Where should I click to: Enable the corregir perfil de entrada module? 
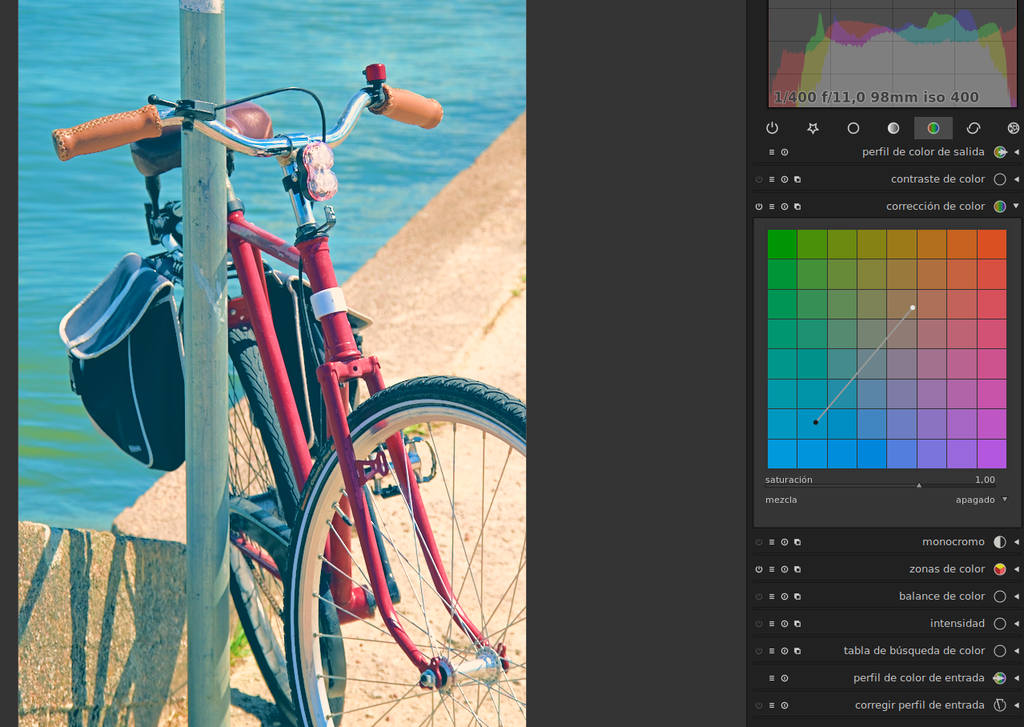[x=759, y=705]
